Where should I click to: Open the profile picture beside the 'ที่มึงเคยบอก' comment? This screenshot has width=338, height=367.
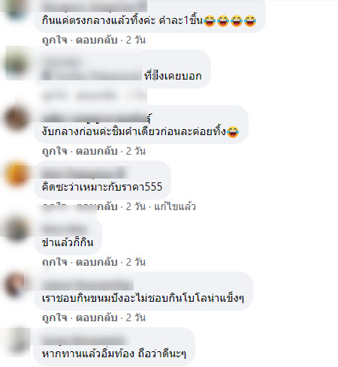[17, 63]
